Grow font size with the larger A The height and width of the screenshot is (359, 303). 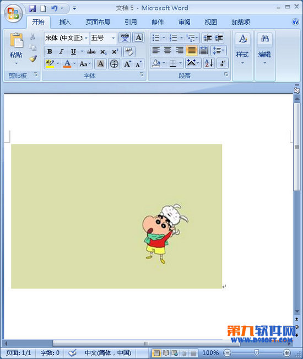pos(127,64)
